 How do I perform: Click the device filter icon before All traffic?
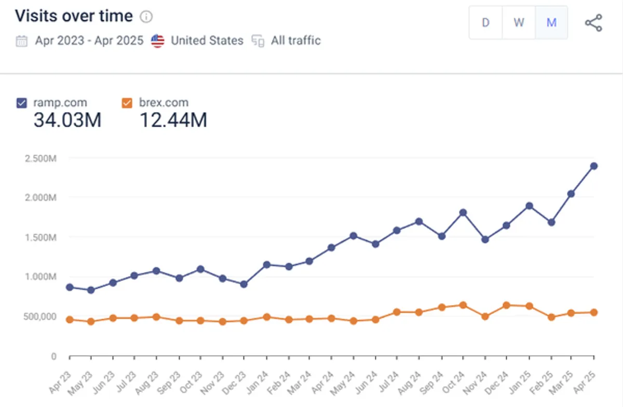(259, 40)
